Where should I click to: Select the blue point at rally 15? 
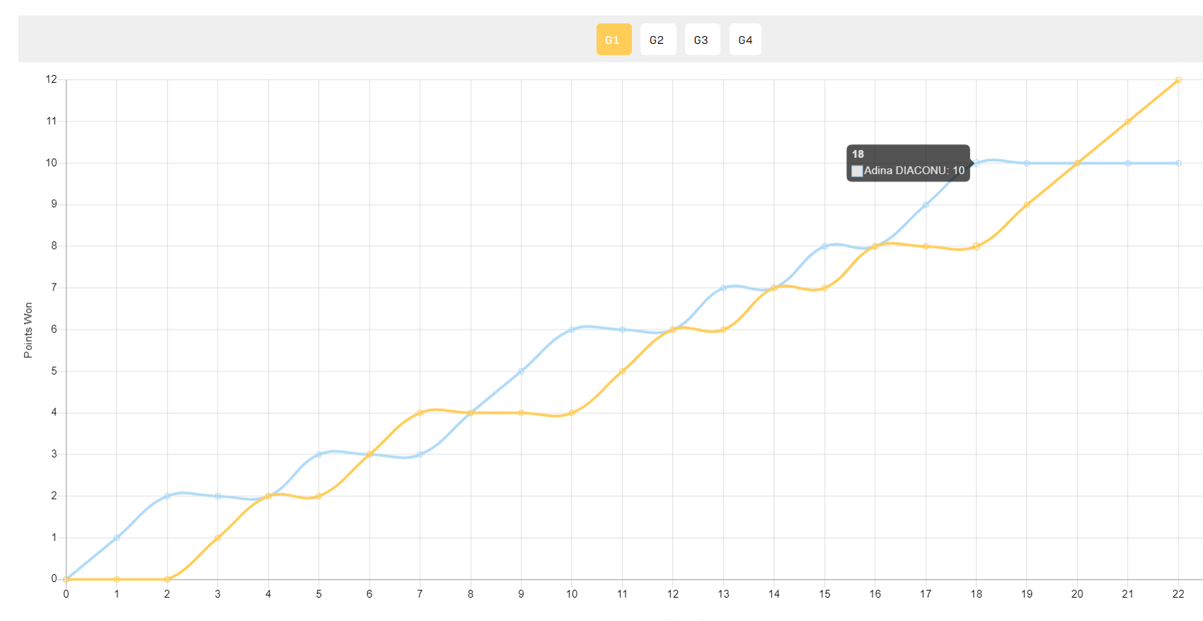[824, 246]
